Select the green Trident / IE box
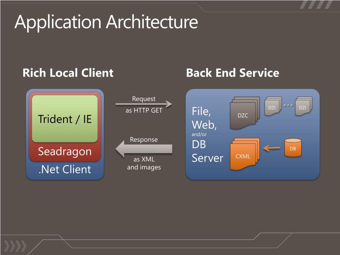This screenshot has width=340, height=255. 65,119
